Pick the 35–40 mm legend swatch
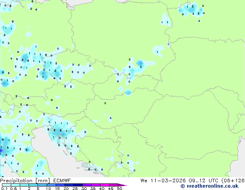The width and height of the screenshot is (245, 190). click(95, 185)
